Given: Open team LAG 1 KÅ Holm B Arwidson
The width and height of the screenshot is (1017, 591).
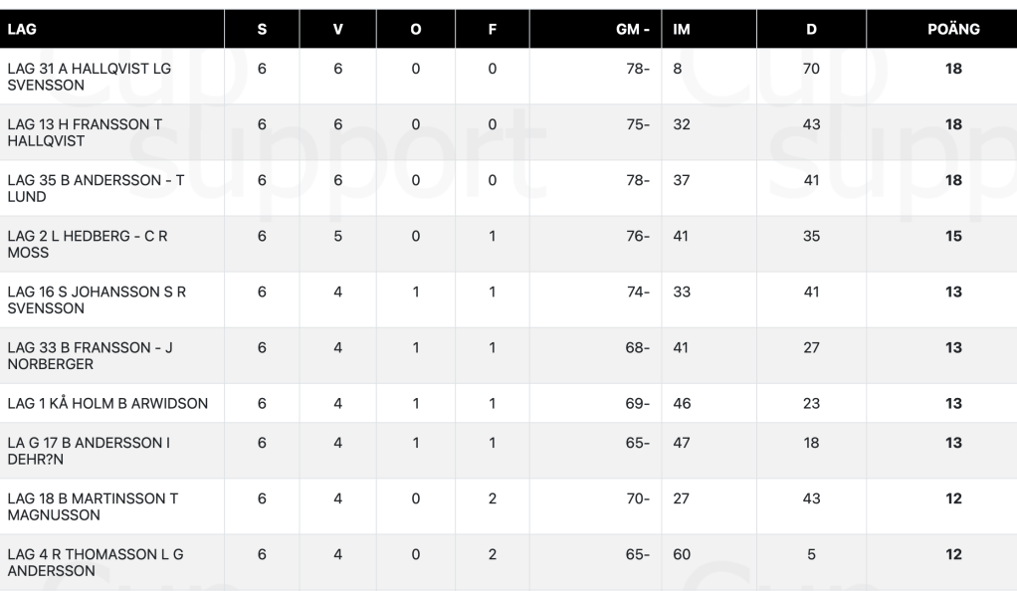Looking at the screenshot, I should (106, 403).
